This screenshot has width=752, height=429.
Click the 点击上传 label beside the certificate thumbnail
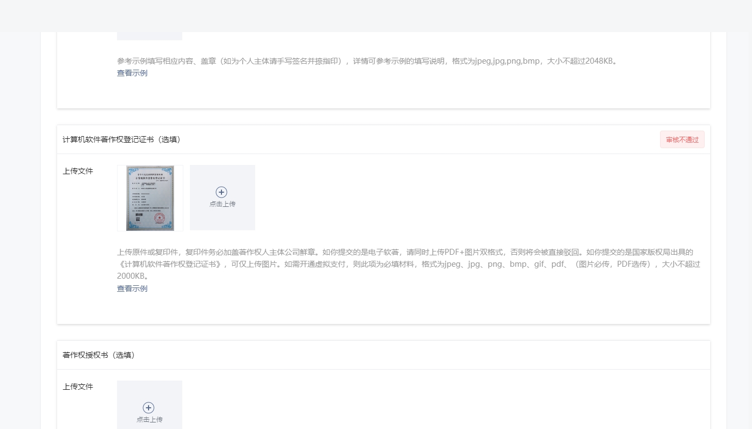(223, 204)
